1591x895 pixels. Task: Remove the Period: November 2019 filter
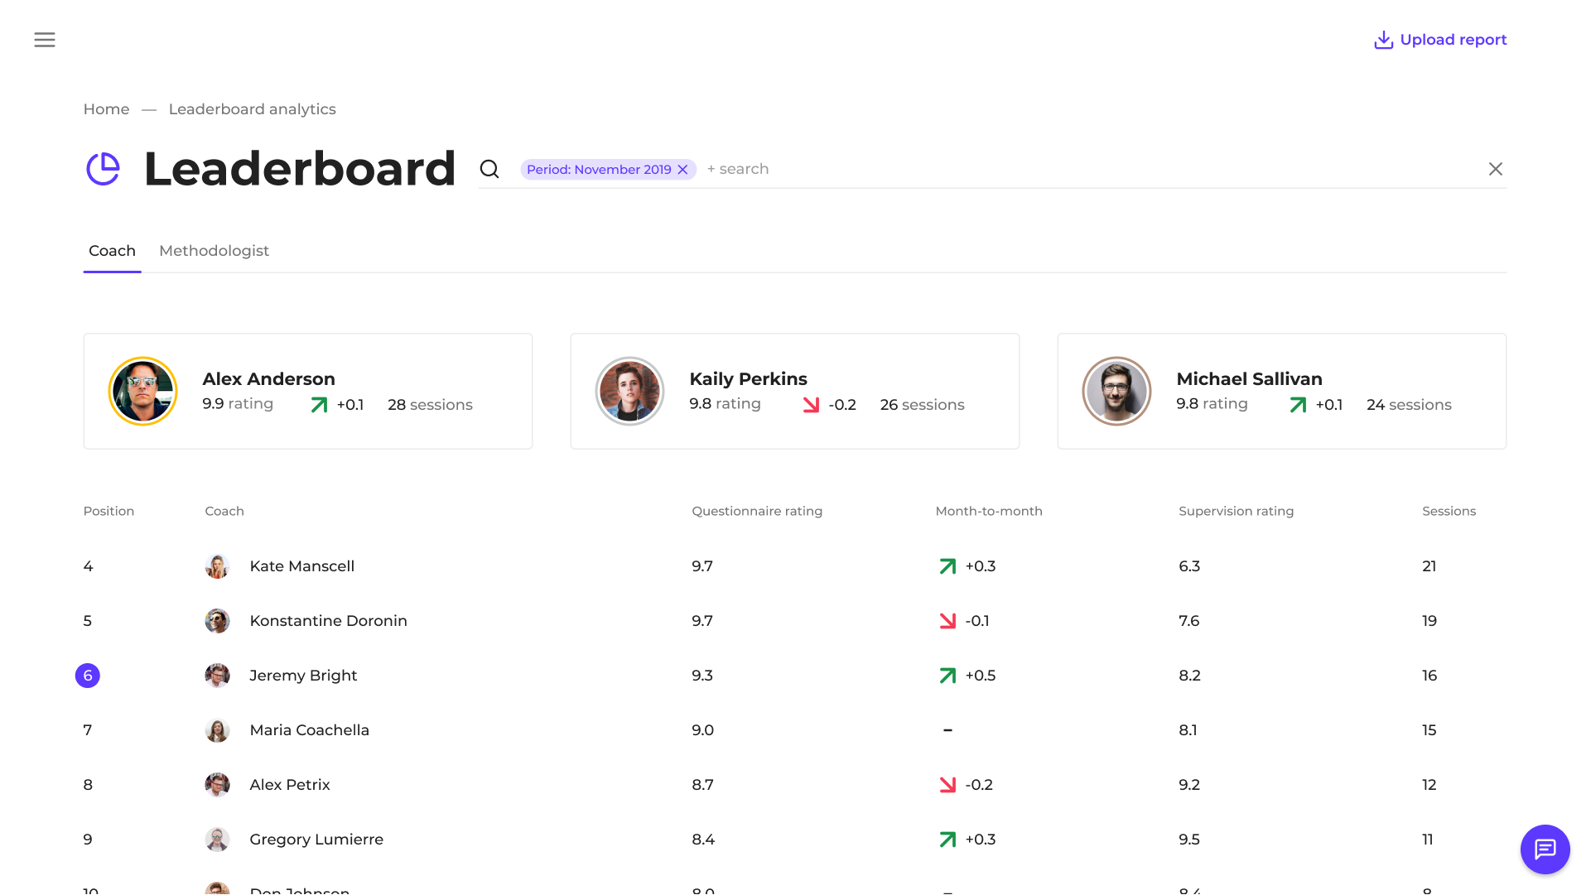pyautogui.click(x=683, y=169)
